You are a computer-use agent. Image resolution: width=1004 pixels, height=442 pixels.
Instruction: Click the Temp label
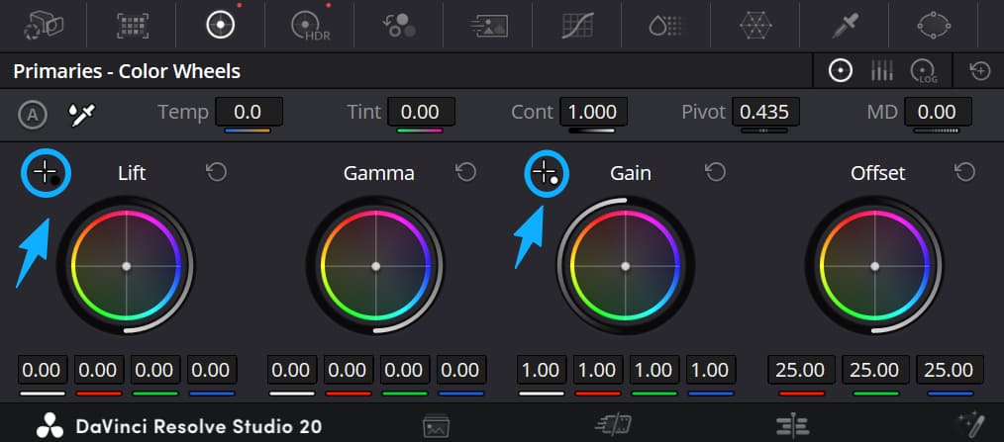coord(183,113)
